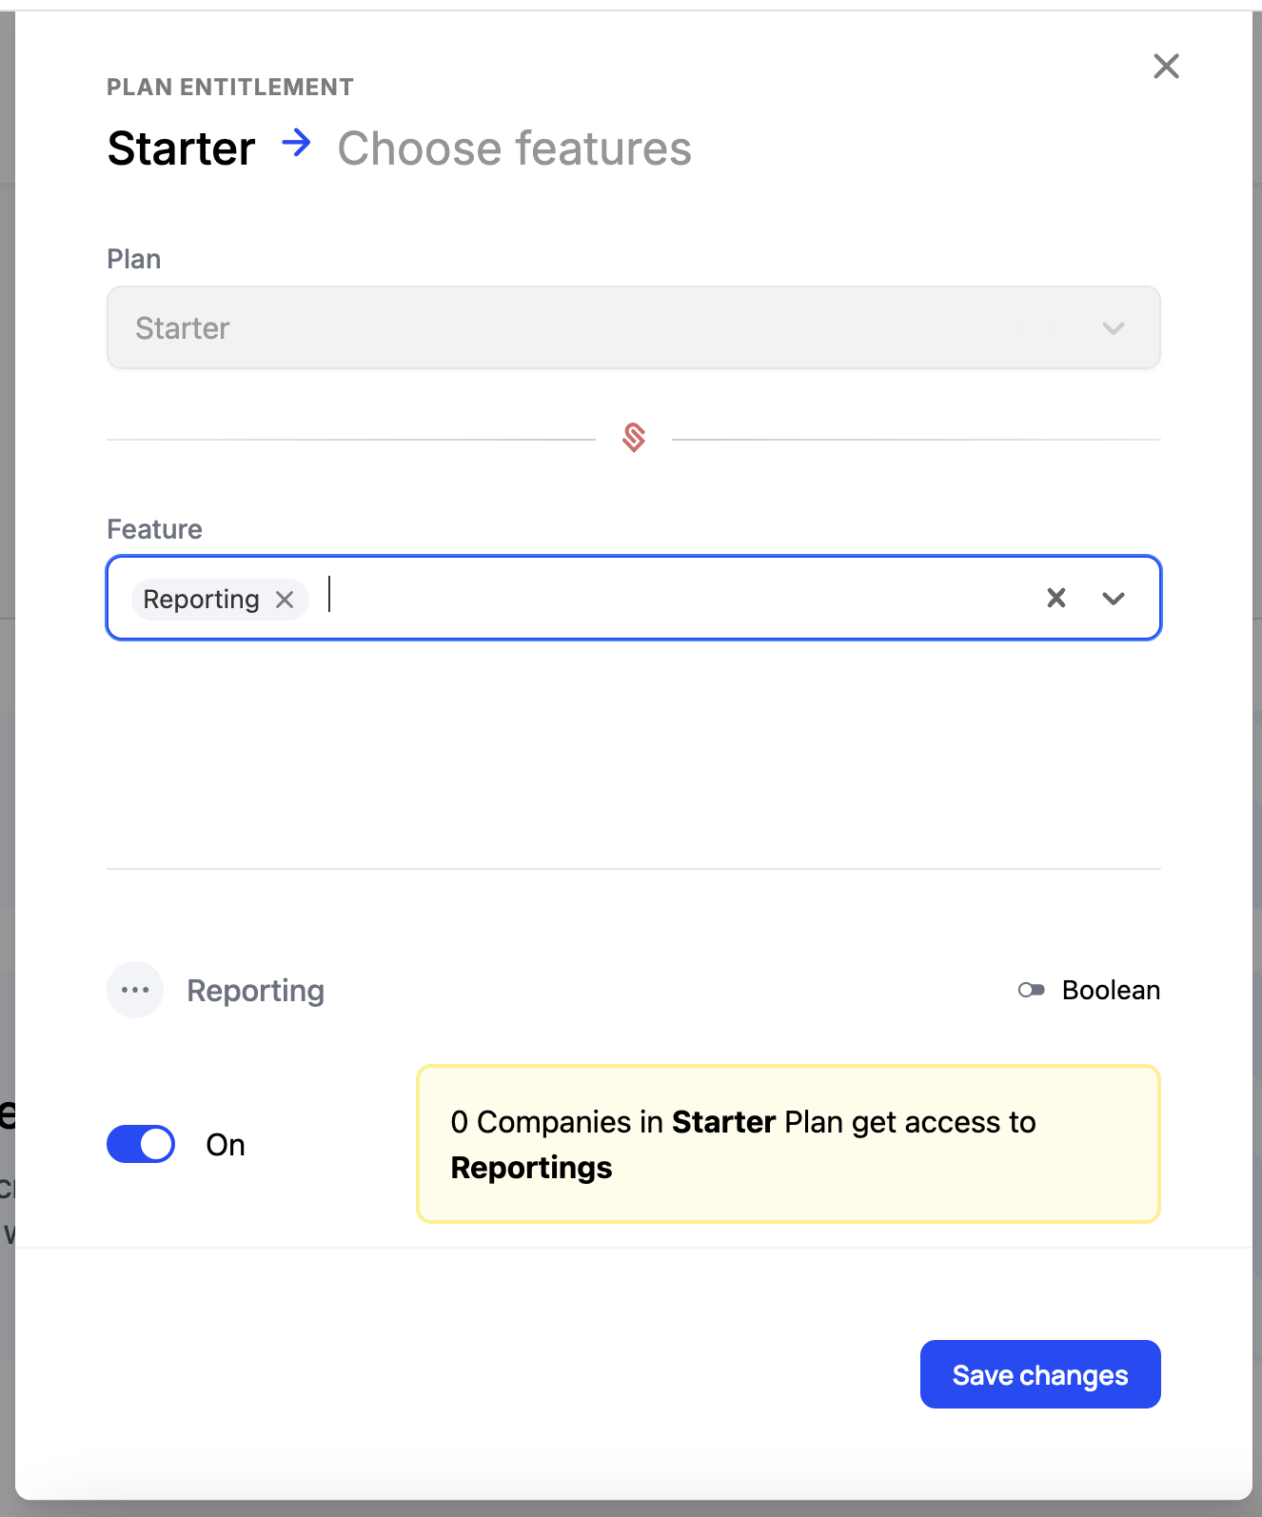Open the Plan dropdown showing Starter

point(609,327)
